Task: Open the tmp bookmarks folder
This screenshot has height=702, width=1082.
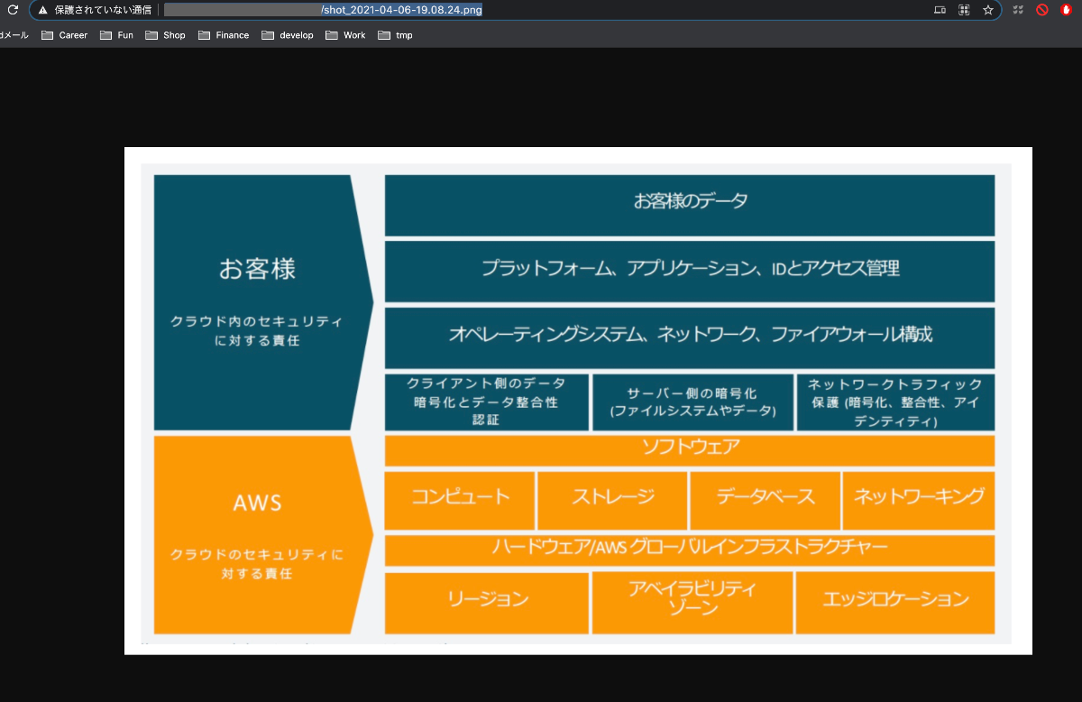Action: 396,35
